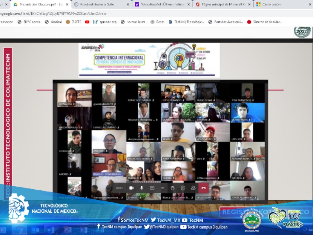Select the OLIVER YAHIR video tile
The image size is (313, 235).
tap(247, 112)
